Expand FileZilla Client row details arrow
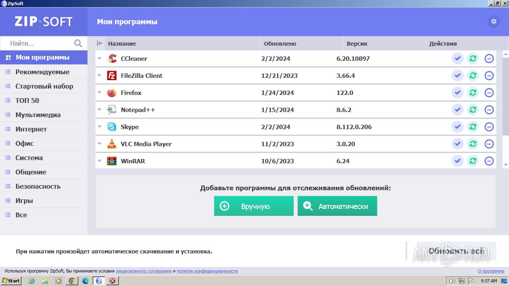 click(99, 75)
